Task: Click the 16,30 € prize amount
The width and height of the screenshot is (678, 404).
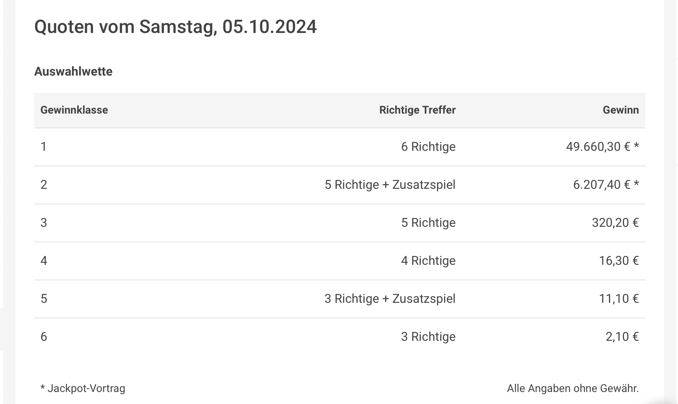Action: [x=619, y=261]
